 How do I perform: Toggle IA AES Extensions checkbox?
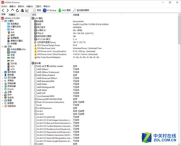click(36, 108)
